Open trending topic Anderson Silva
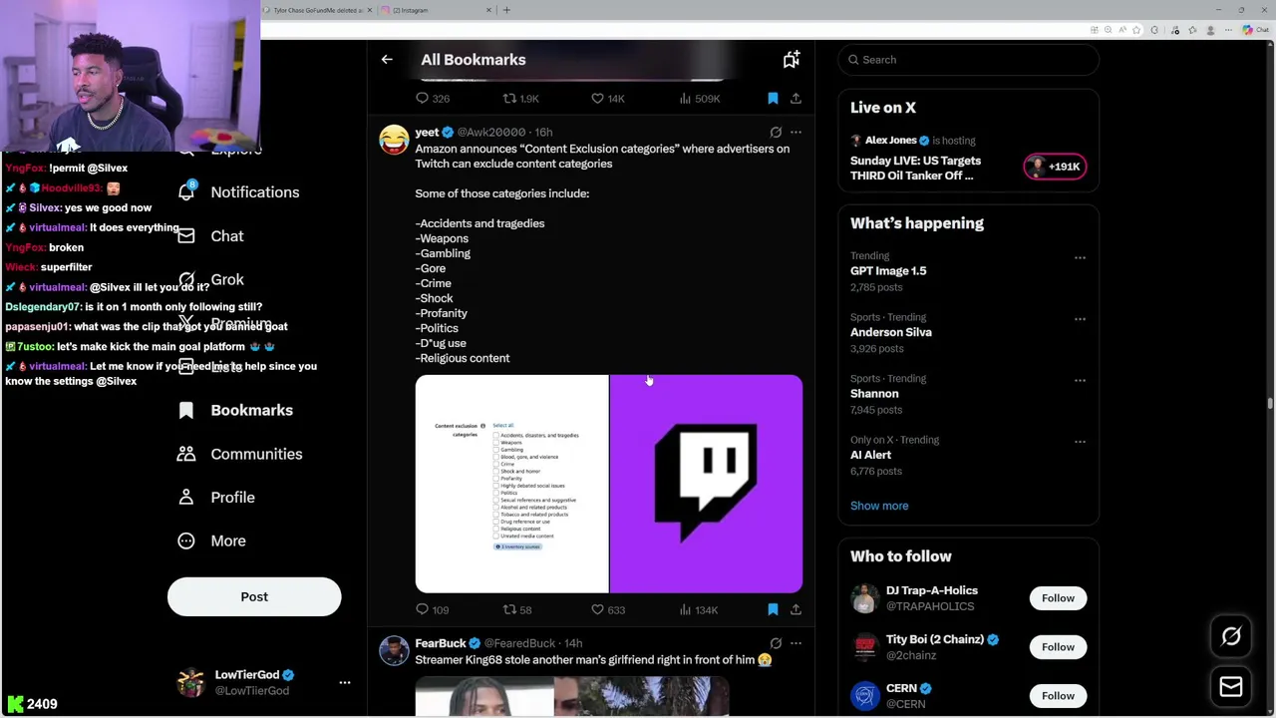 [x=891, y=332]
